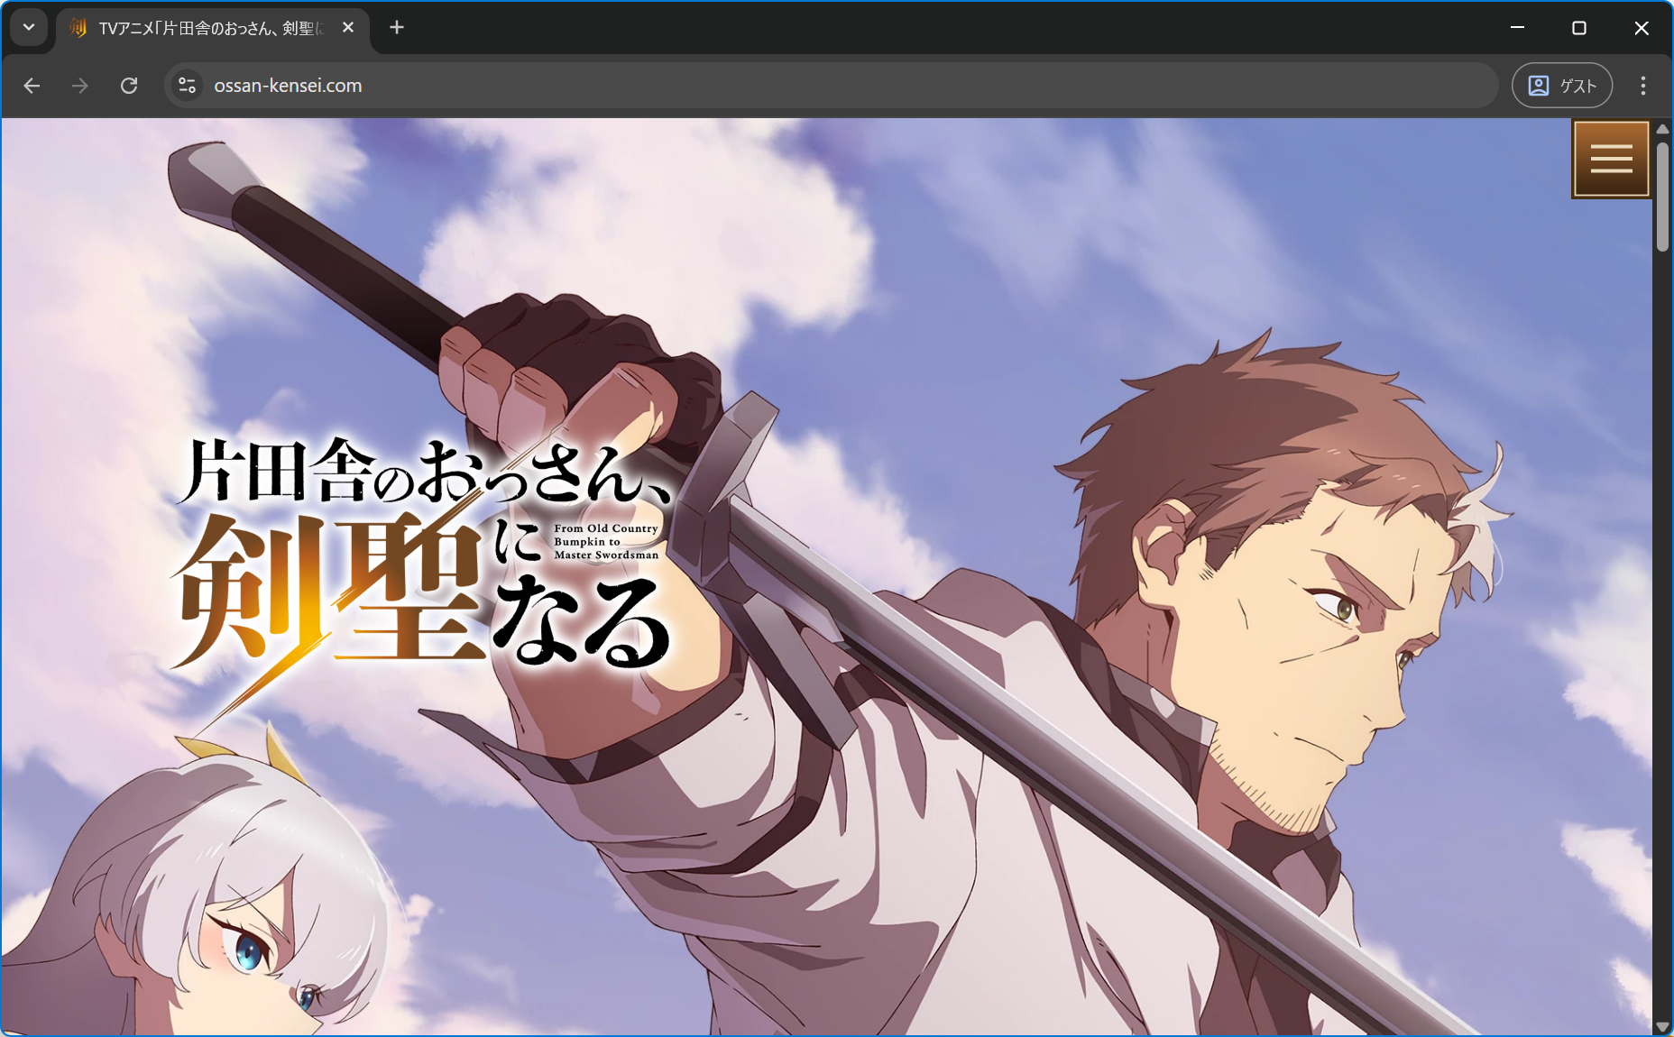Open a new browser tab

click(x=397, y=28)
